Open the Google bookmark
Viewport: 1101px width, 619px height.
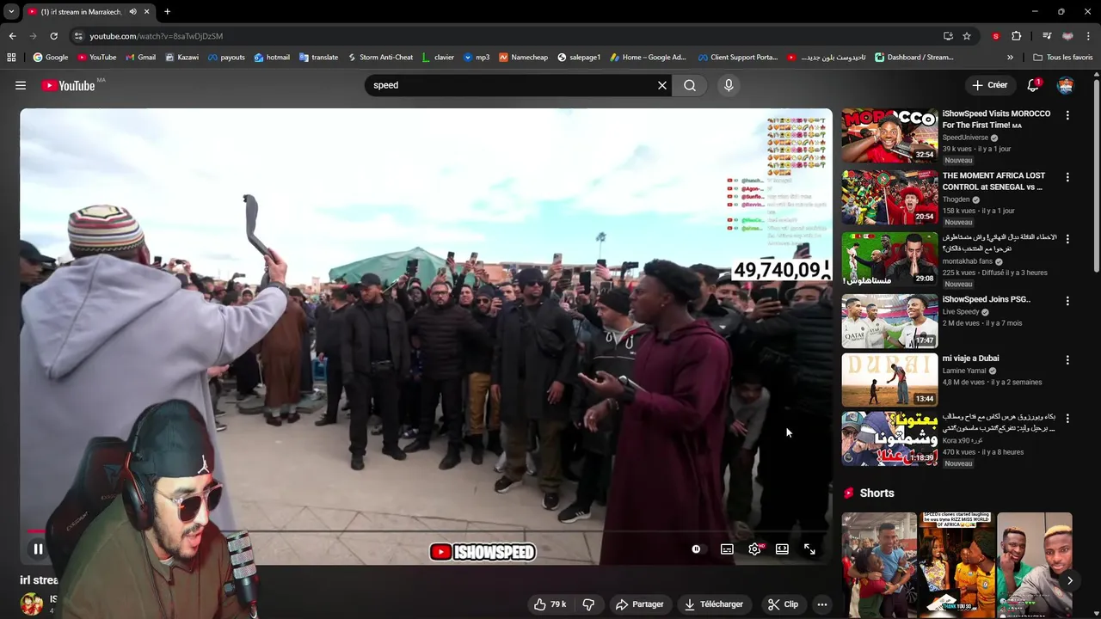51,58
